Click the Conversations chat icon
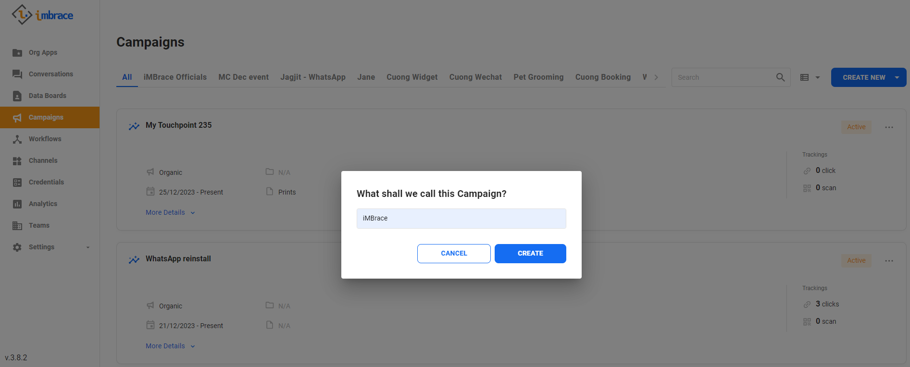 point(17,74)
